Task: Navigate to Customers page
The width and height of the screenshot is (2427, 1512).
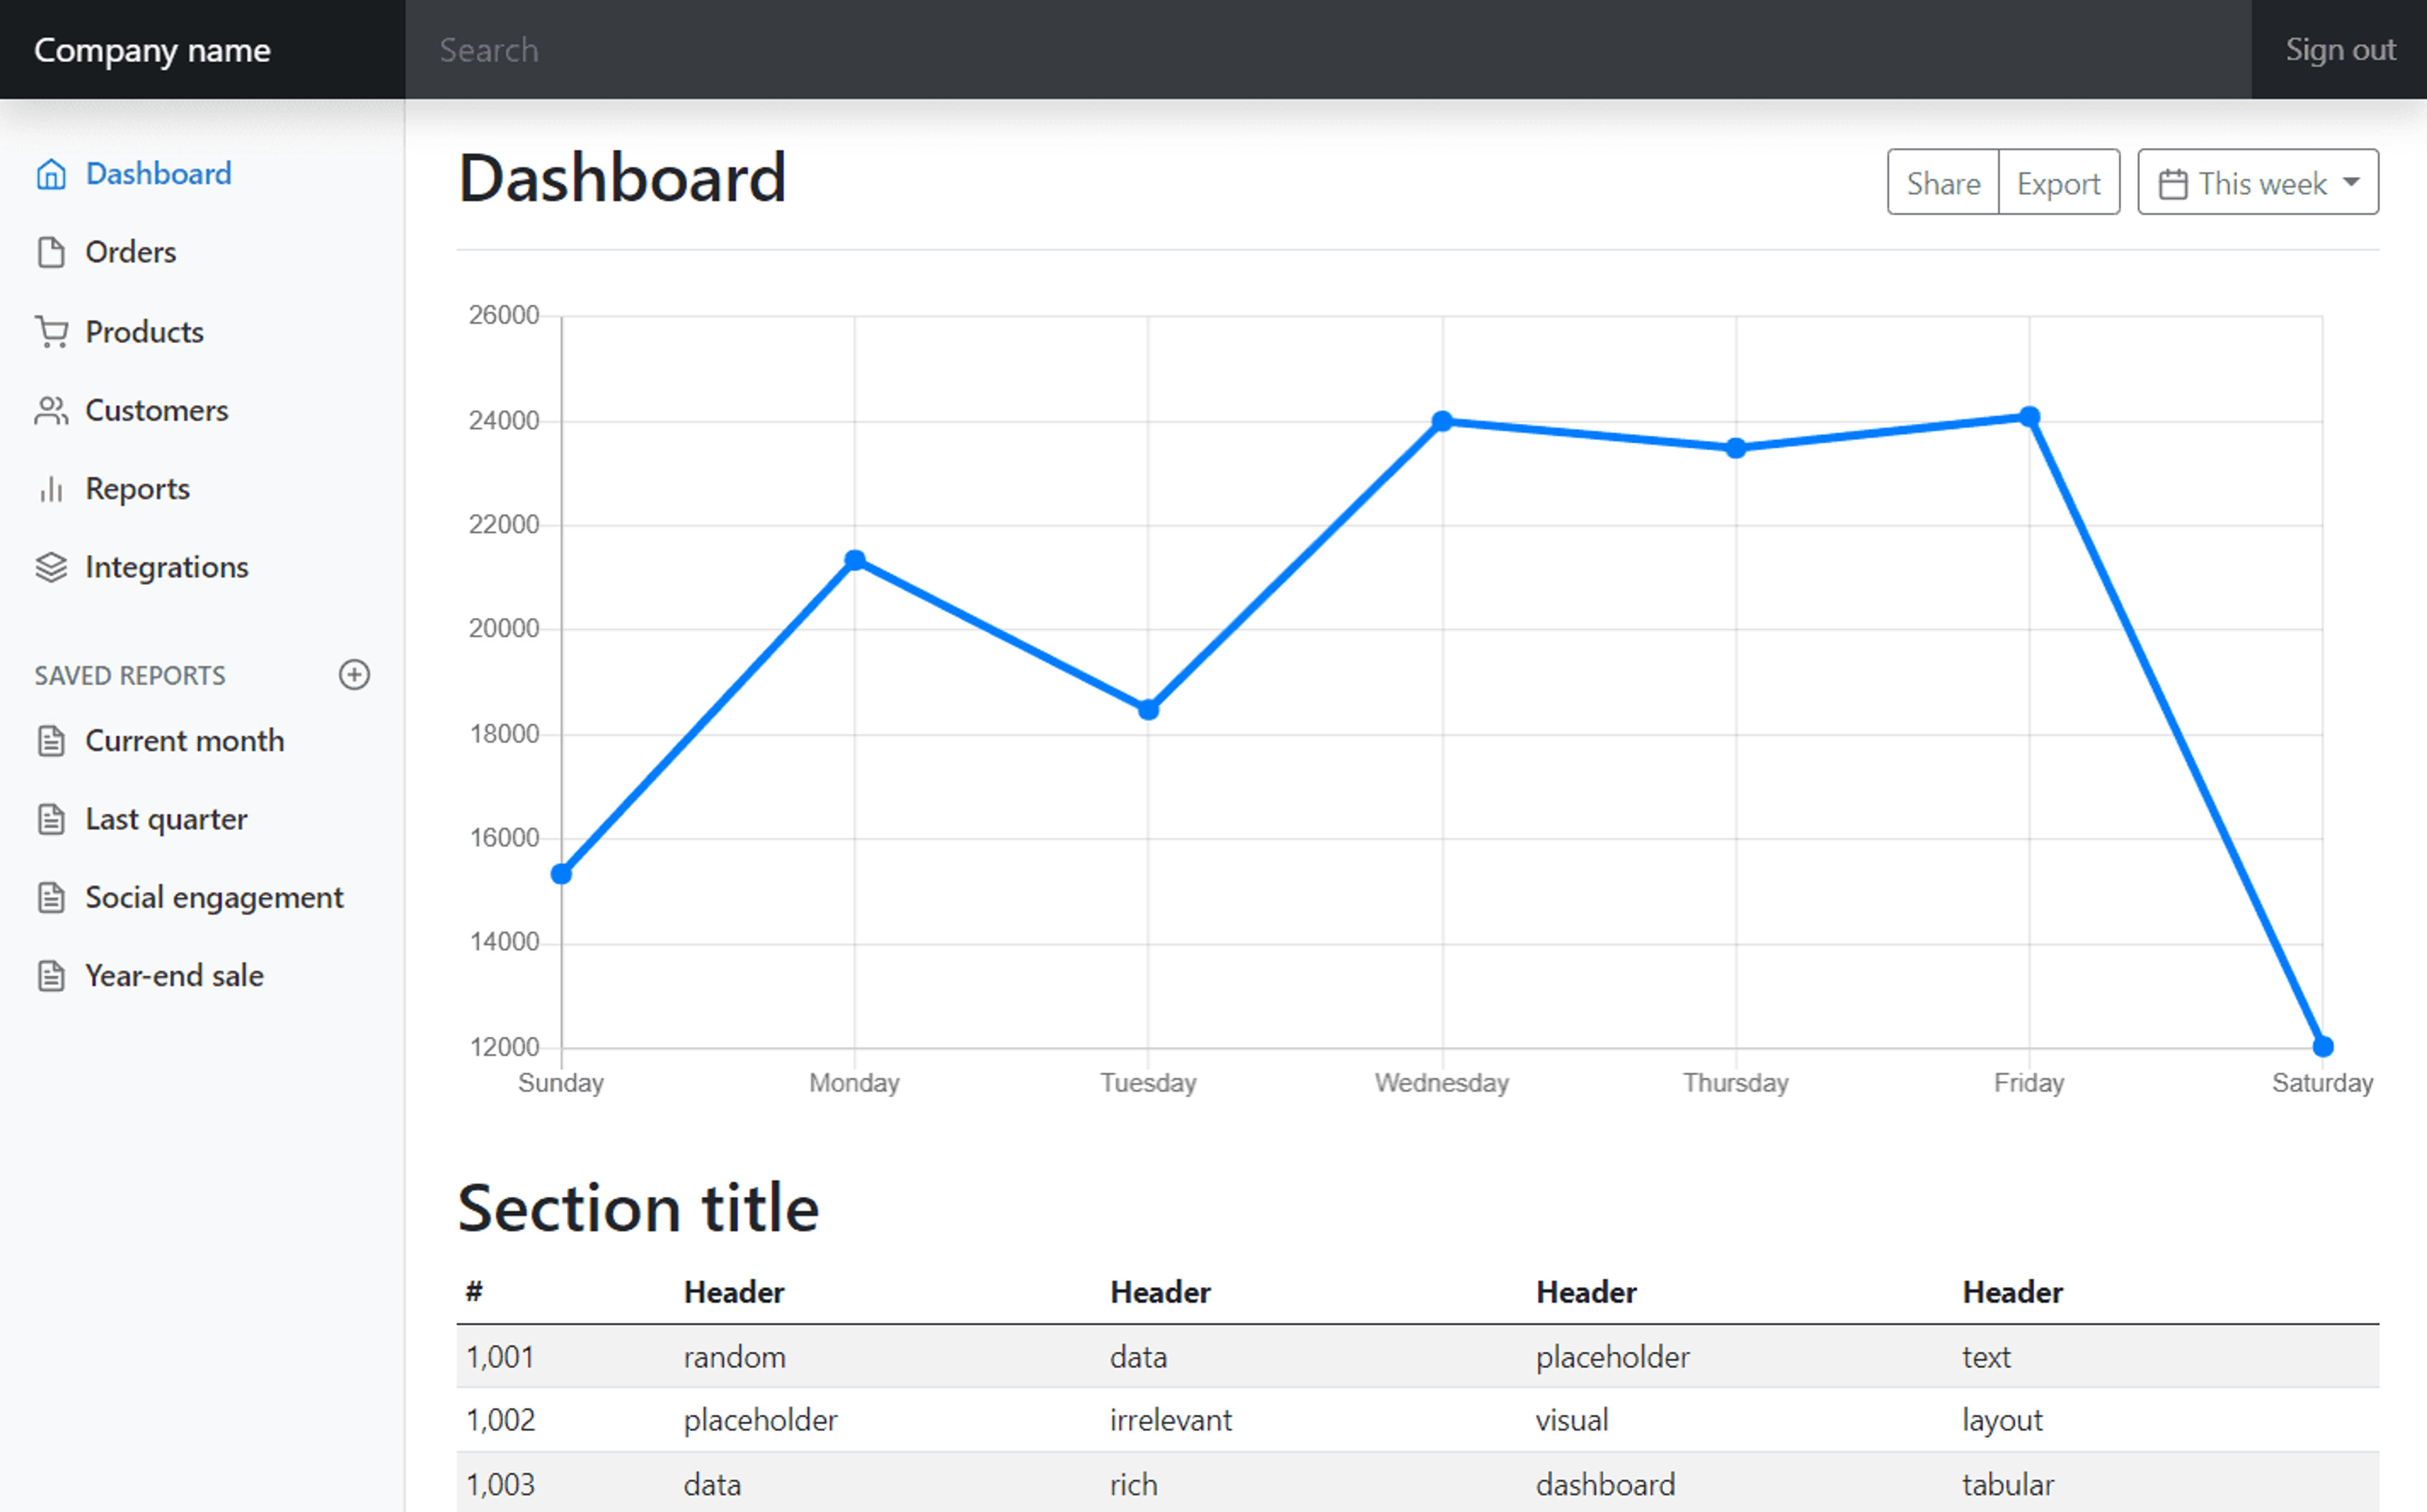Action: [157, 410]
